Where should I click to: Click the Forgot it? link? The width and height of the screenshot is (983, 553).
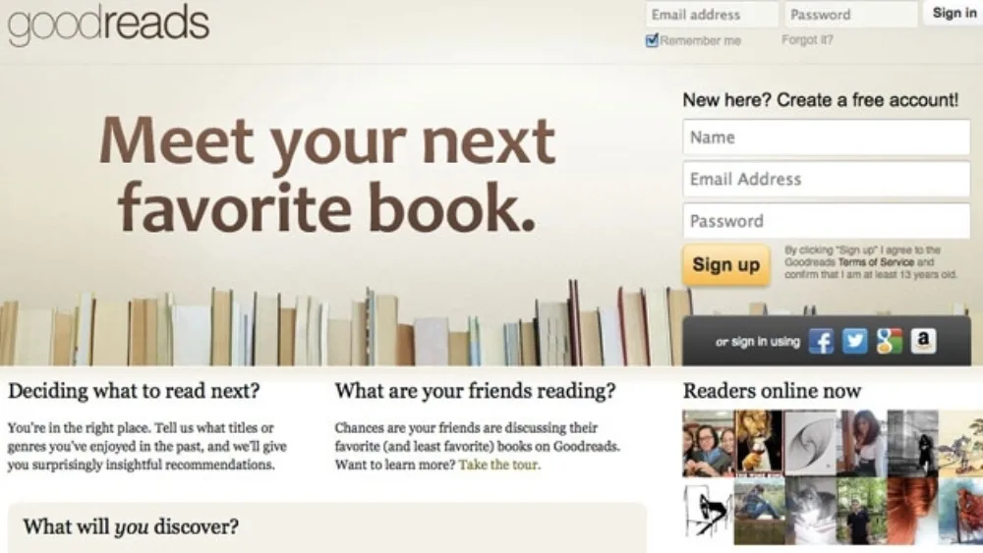pos(807,40)
